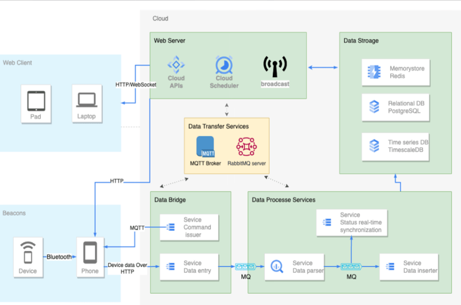Select the Service Data inserter box
The height and width of the screenshot is (305, 461).
pos(408,267)
